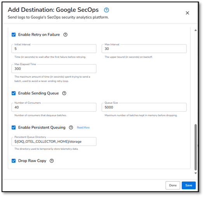Open the Read More link
Screen dimensions: 204x197
(83, 127)
